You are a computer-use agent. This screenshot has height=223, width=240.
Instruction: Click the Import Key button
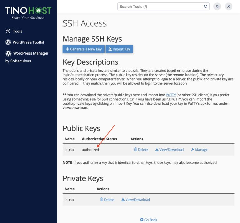(119, 49)
